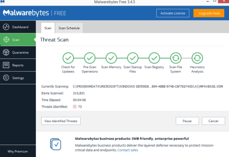Viewport: 229px width, 157px height.
Task: Click the Threat Scan heading
Action: click(54, 40)
